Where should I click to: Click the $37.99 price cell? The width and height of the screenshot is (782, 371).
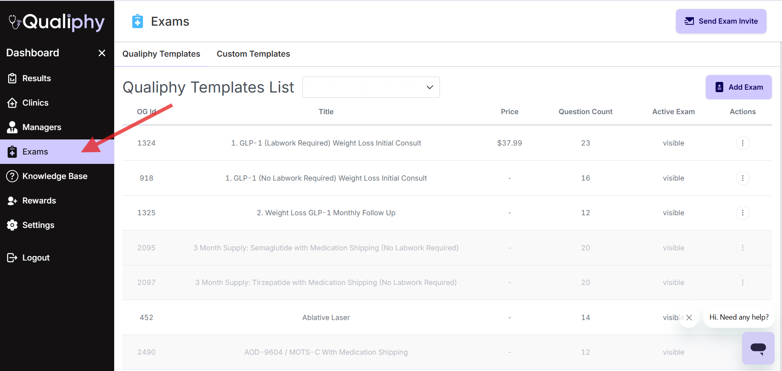pyautogui.click(x=510, y=143)
